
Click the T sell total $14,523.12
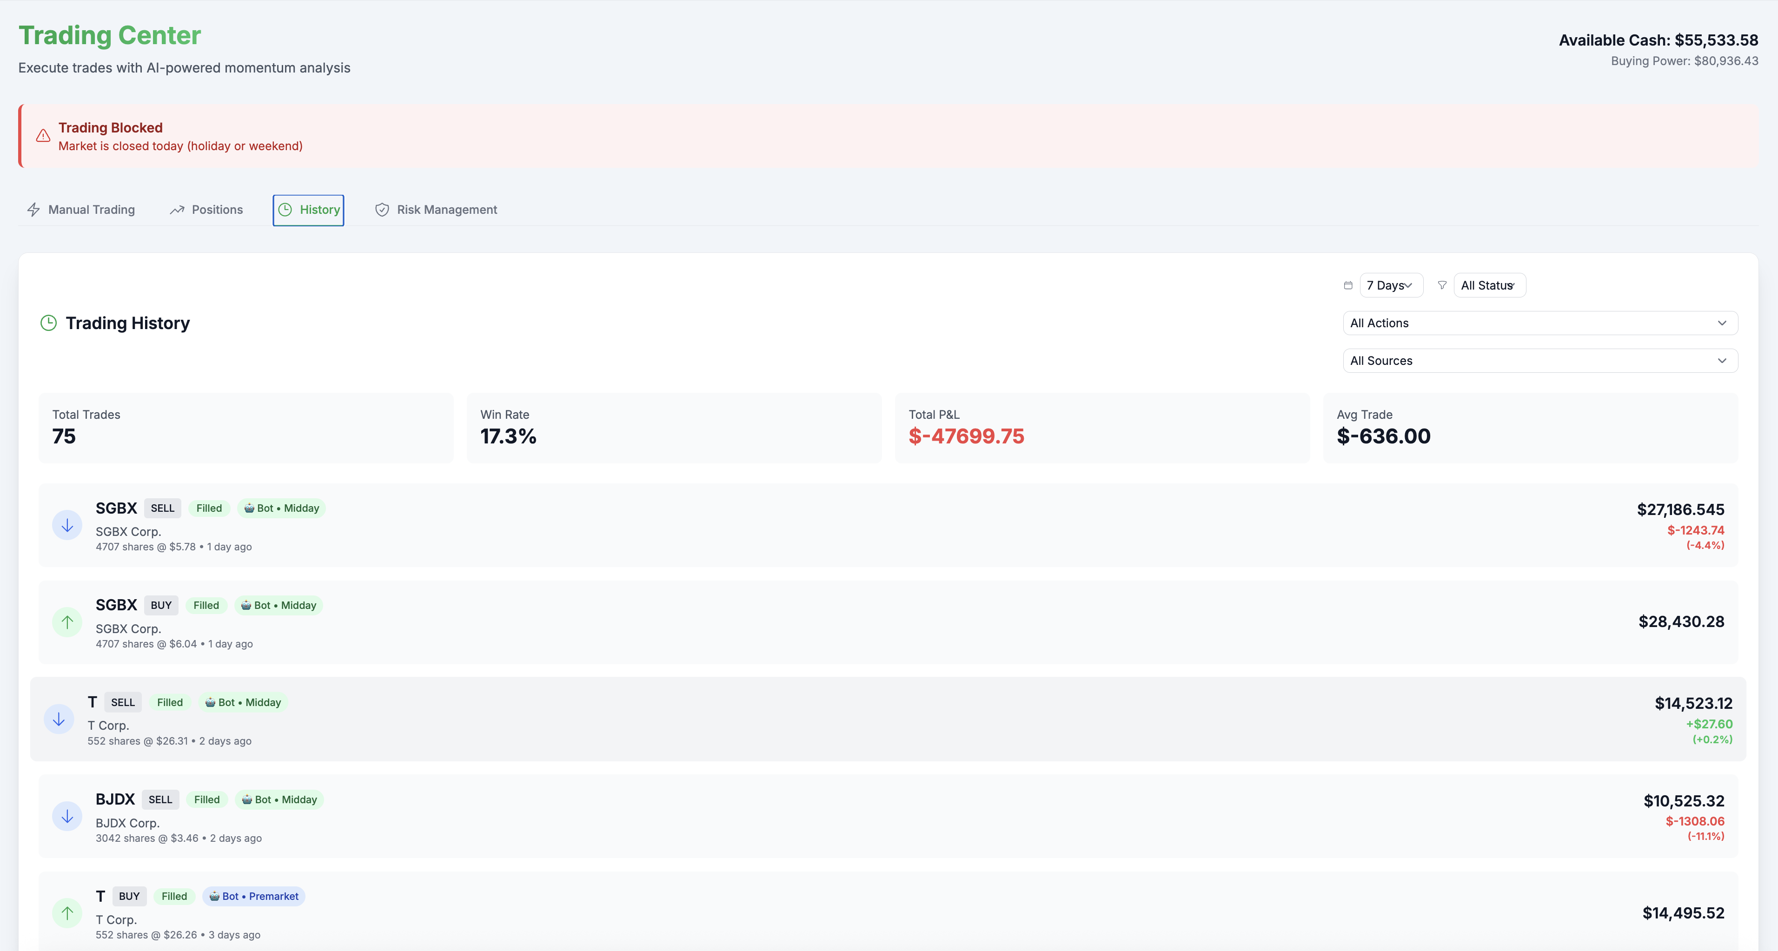(1694, 704)
